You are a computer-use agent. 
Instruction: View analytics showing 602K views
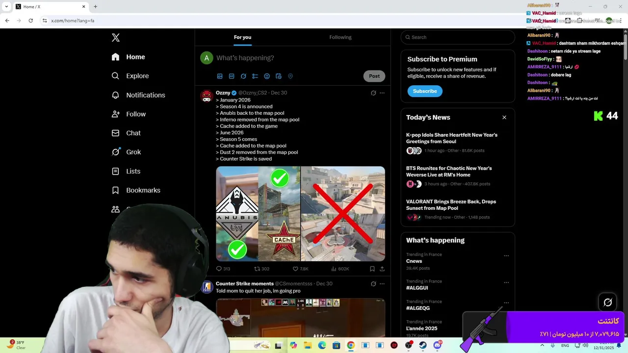click(340, 269)
